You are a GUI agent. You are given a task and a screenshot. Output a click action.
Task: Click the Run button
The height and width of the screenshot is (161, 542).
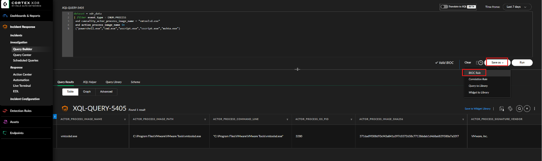pyautogui.click(x=522, y=63)
